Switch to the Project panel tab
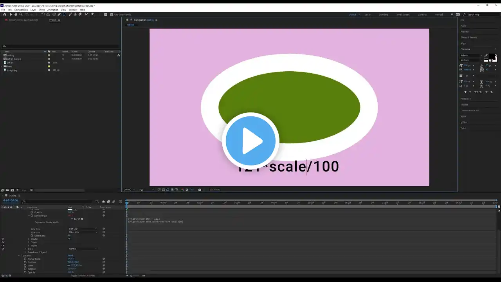 pos(52,20)
